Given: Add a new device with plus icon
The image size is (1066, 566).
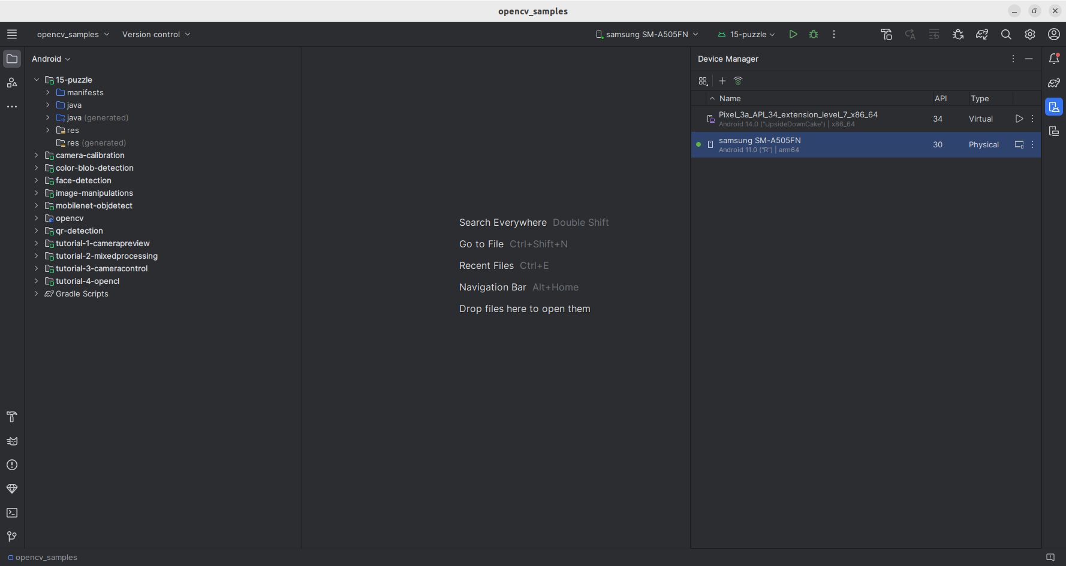Looking at the screenshot, I should click(x=722, y=81).
